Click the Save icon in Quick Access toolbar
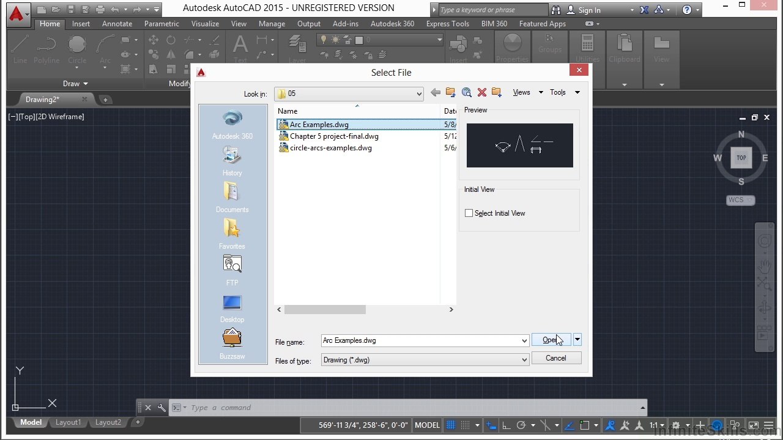The height and width of the screenshot is (440, 783). [71, 10]
